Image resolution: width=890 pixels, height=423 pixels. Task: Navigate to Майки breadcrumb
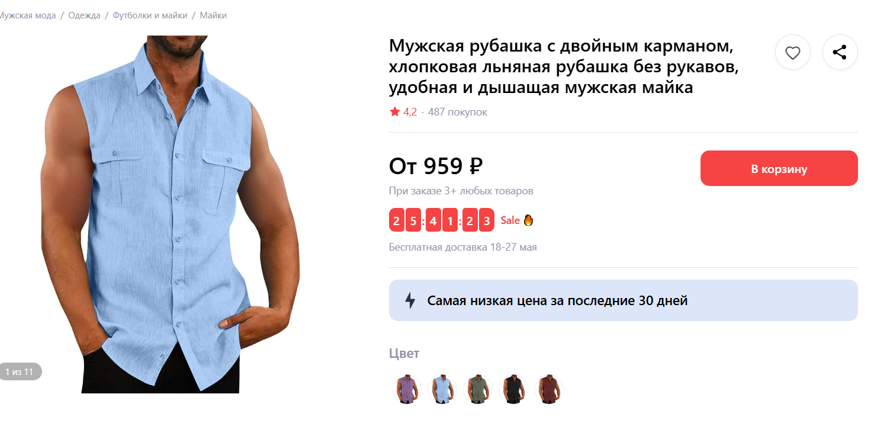pos(213,15)
